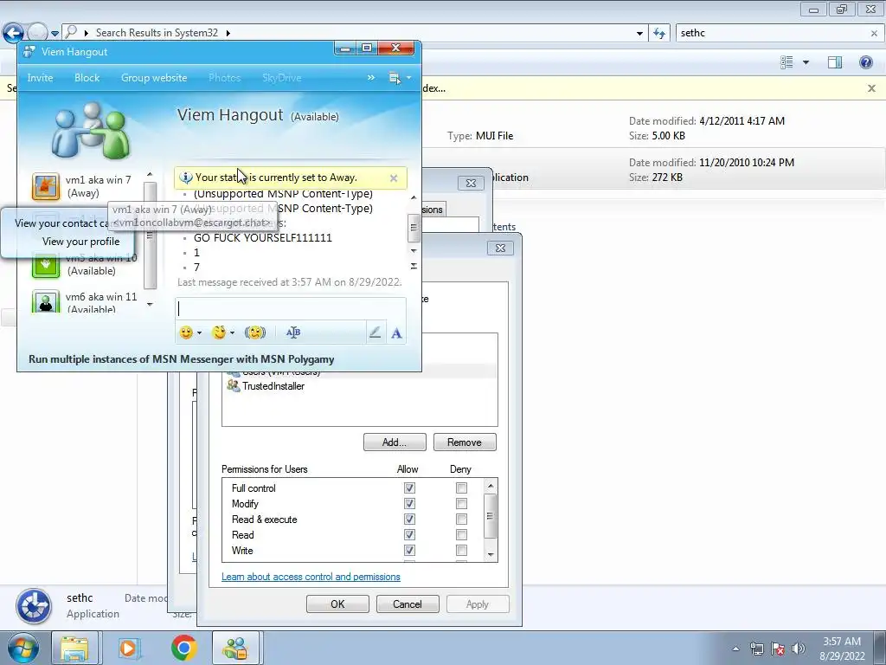
Task: Click Cancel in Permissions dialog
Action: [408, 604]
